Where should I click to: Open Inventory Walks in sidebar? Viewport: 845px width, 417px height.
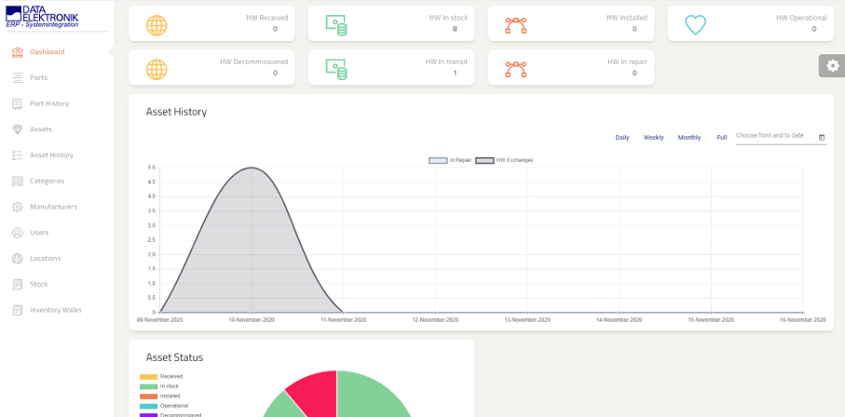click(56, 310)
